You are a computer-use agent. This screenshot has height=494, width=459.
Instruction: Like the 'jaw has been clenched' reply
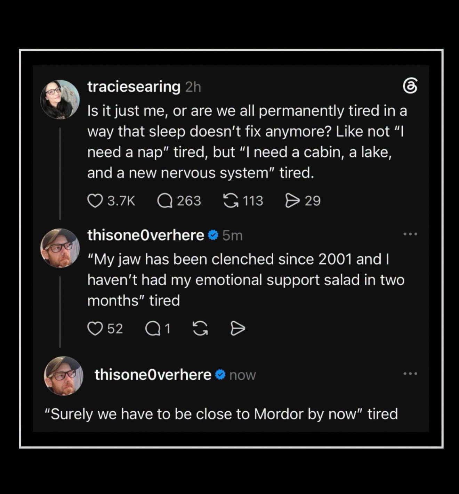tap(95, 329)
